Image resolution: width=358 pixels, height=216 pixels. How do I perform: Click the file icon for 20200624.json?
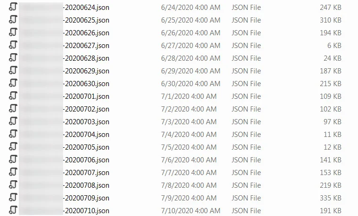point(13,7)
